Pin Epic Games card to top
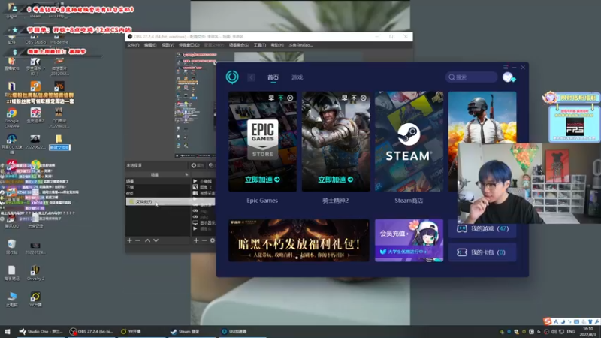Screen dimensions: 601x338 (280, 98)
